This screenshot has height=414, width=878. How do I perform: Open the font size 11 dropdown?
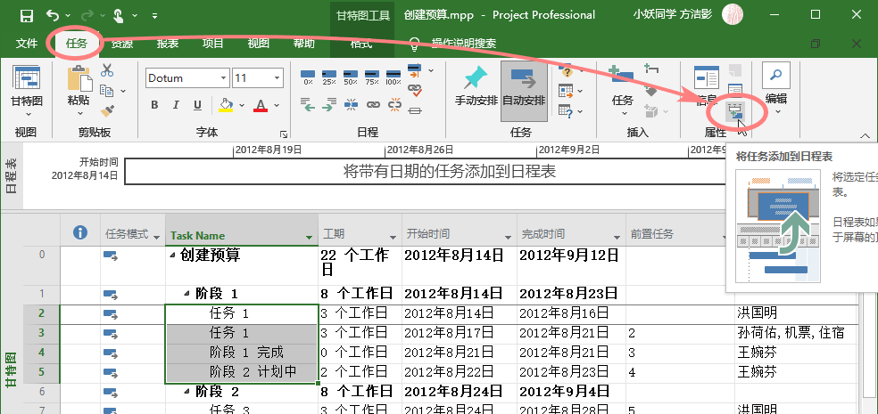click(x=277, y=78)
